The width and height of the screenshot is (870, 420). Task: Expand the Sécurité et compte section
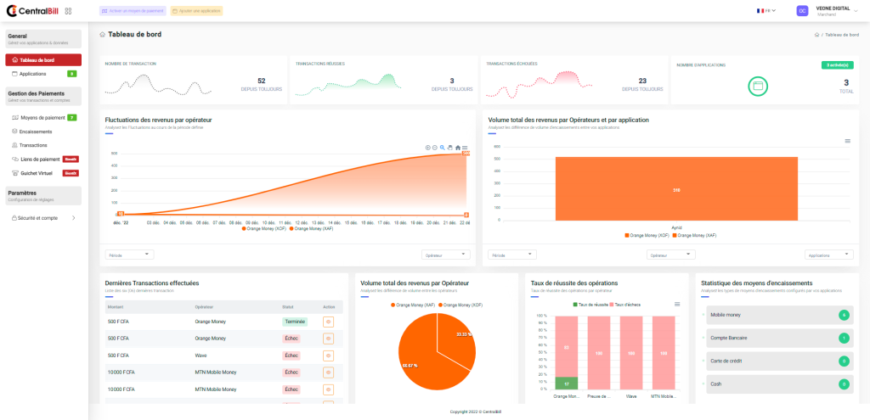click(x=43, y=218)
